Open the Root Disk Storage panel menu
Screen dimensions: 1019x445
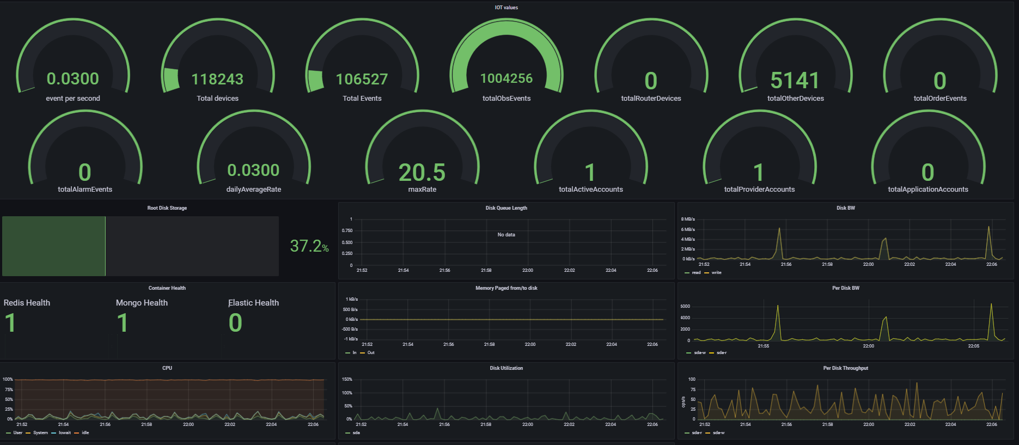click(167, 208)
